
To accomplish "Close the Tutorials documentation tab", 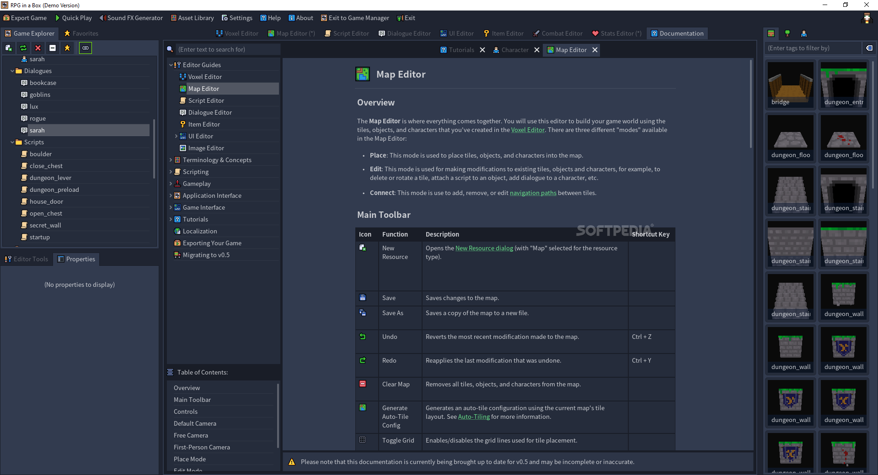I will 482,50.
